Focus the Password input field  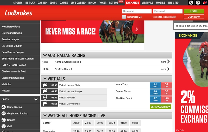pos(168,11)
